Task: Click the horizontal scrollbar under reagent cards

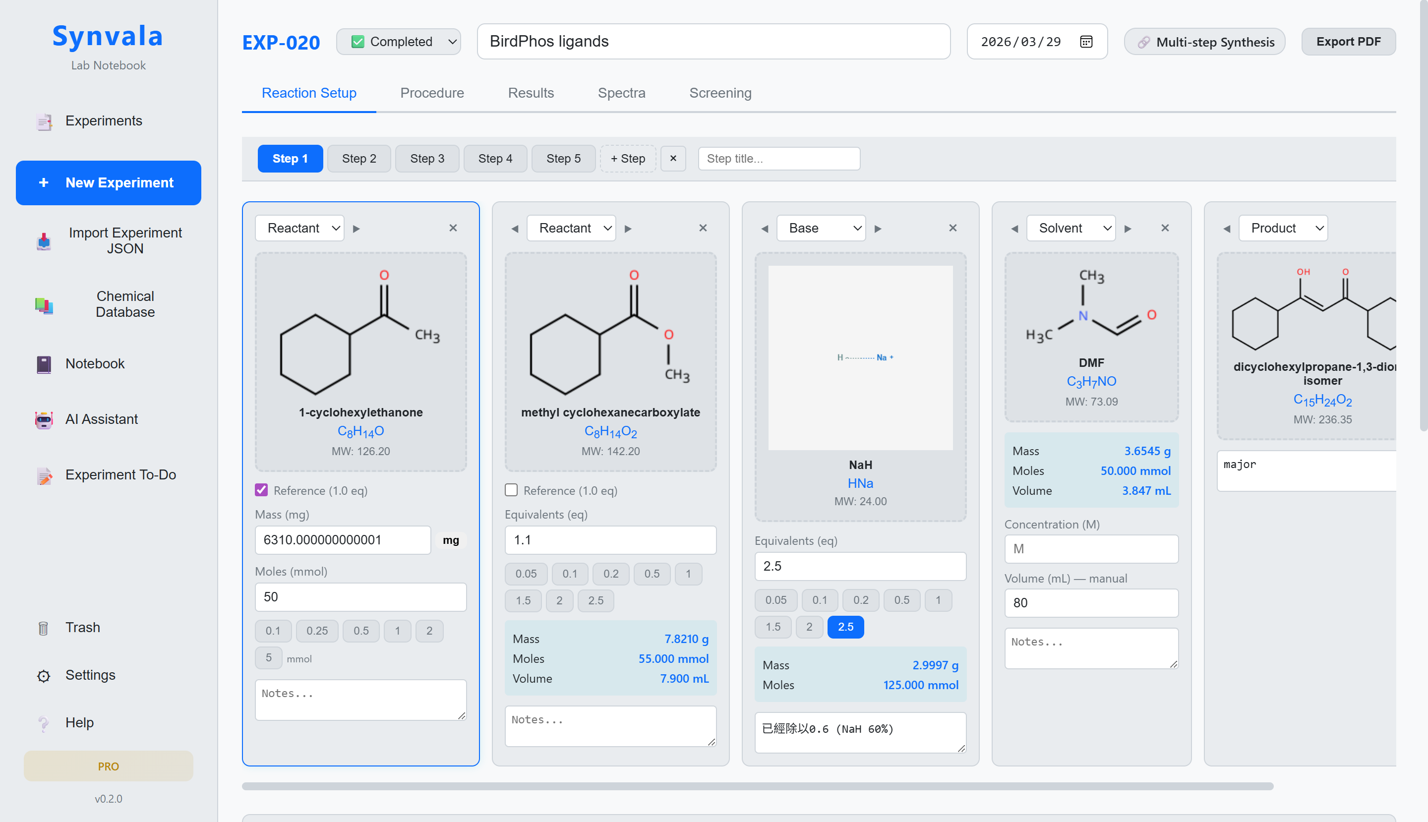Action: (758, 786)
